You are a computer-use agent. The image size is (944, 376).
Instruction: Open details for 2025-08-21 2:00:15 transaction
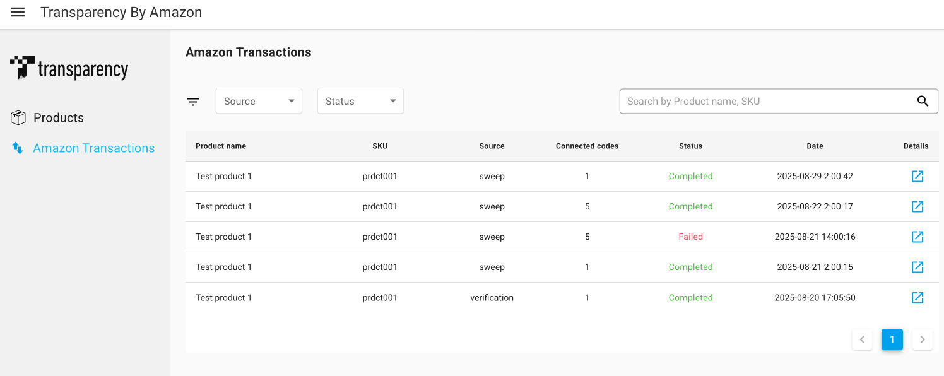click(x=917, y=267)
